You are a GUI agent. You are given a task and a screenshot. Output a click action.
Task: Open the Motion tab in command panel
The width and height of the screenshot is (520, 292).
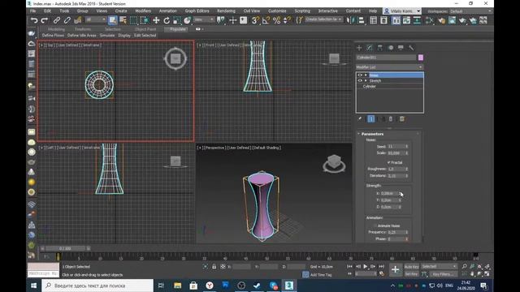click(x=391, y=48)
